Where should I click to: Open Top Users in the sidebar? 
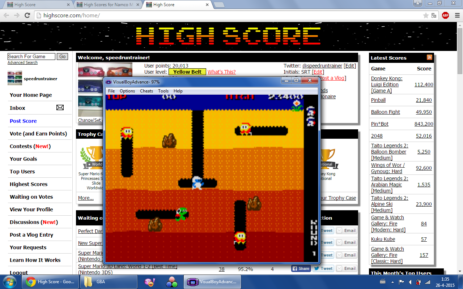point(22,172)
